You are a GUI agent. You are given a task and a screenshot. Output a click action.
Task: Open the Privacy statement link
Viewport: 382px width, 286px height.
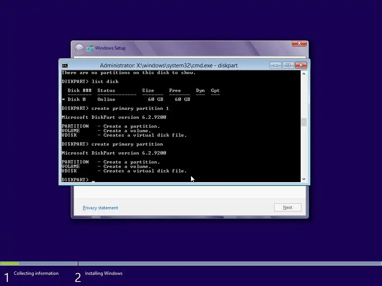[100, 208]
